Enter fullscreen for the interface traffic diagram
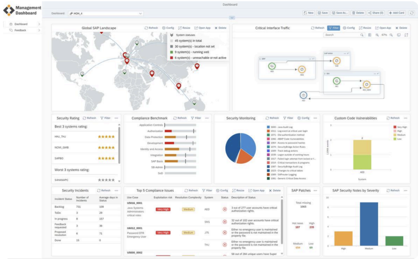 (x=406, y=35)
